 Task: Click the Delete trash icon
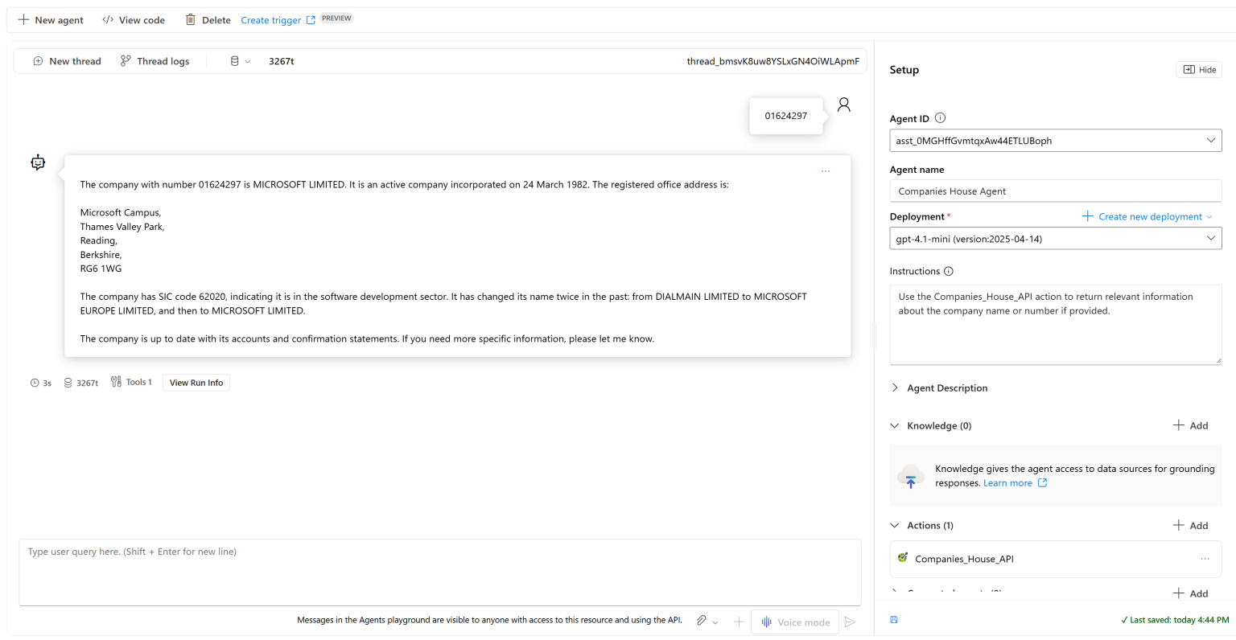[x=190, y=19]
